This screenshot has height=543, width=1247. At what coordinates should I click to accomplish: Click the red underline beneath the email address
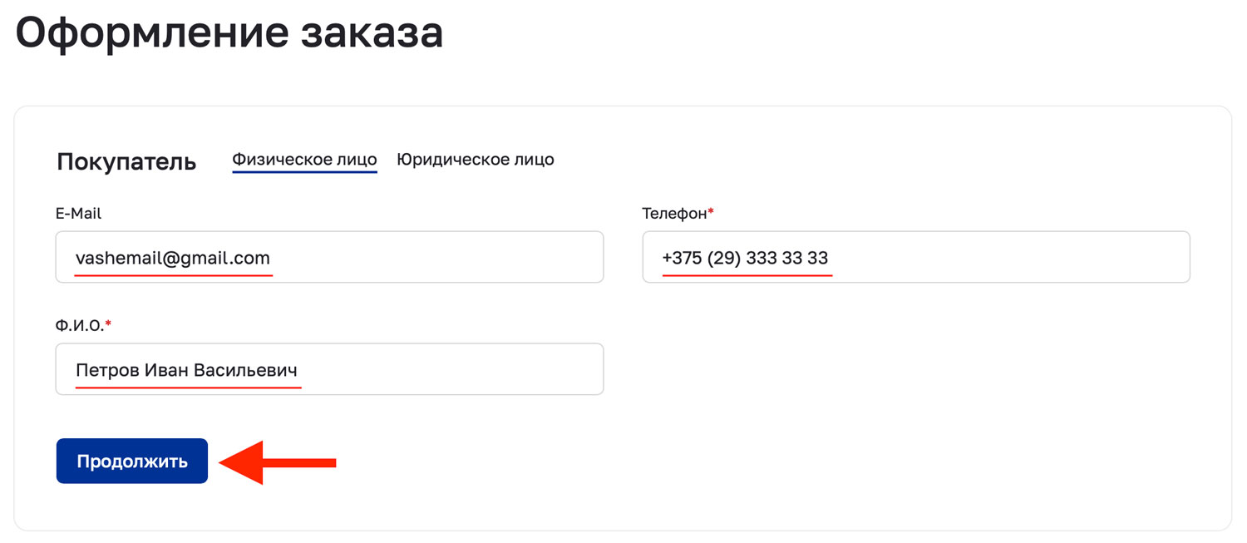pos(173,274)
